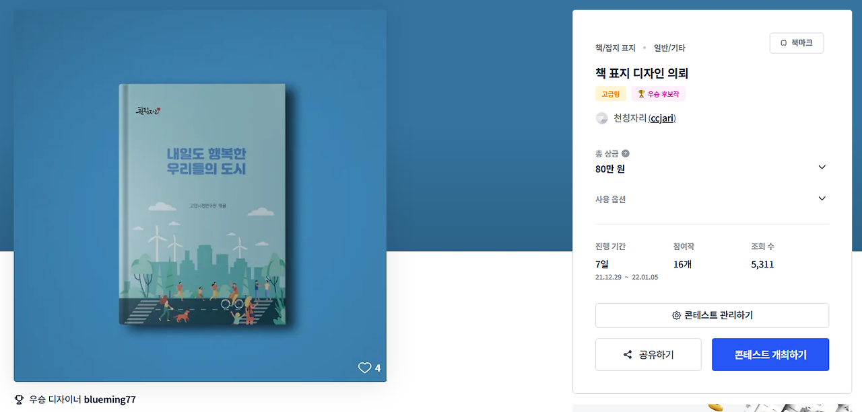Open the 일반/기타 category
Viewport: 862px width, 412px height.
[669, 48]
